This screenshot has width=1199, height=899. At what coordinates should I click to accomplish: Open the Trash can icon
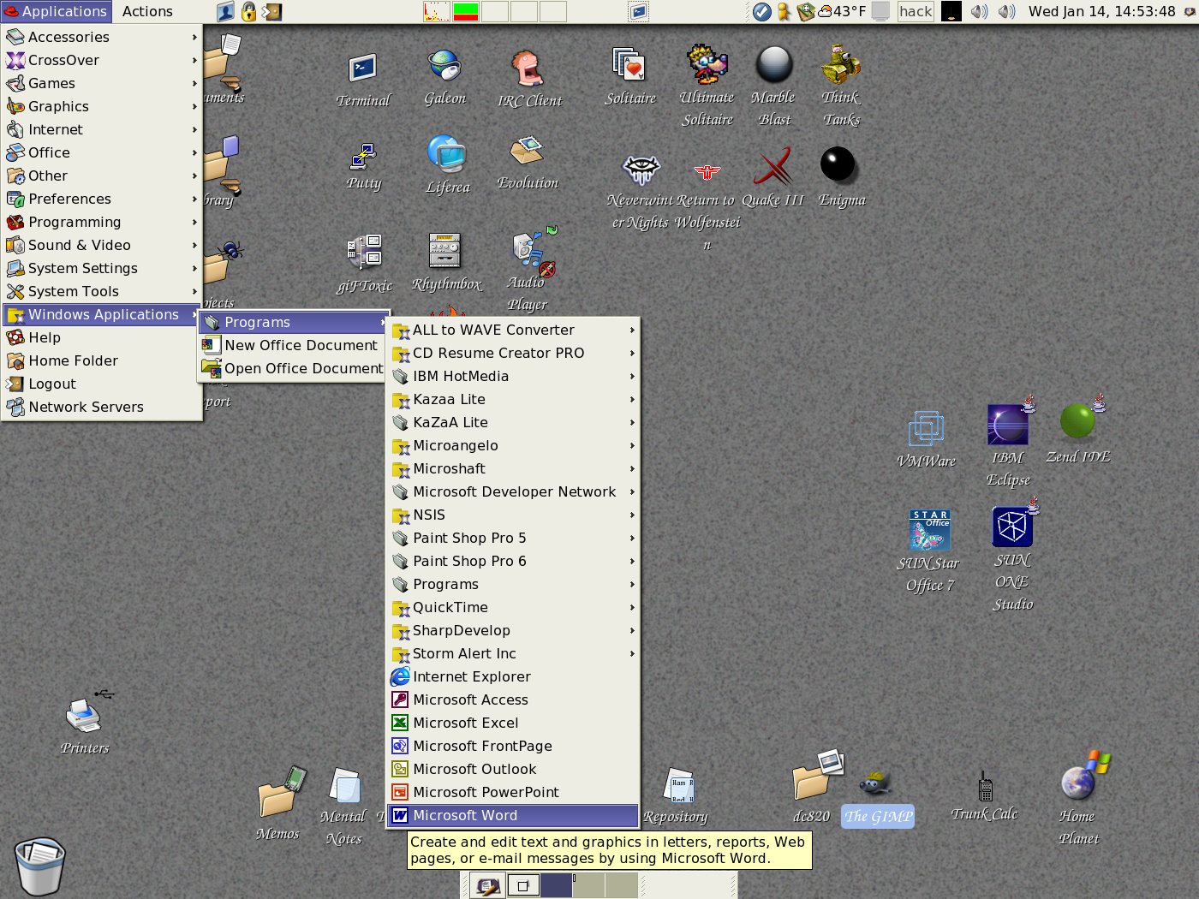point(39,866)
